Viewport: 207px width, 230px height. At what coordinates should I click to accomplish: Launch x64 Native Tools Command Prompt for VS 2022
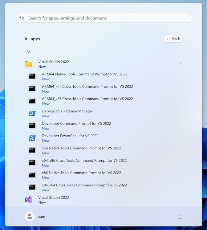pos(82,148)
